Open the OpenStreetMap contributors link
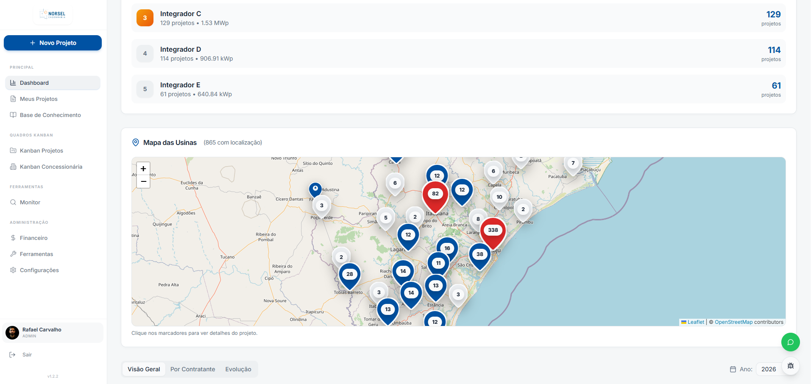Viewport: 811px width, 384px height. (733, 322)
